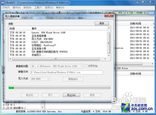Click the 便捷启动 button

tap(73, 79)
